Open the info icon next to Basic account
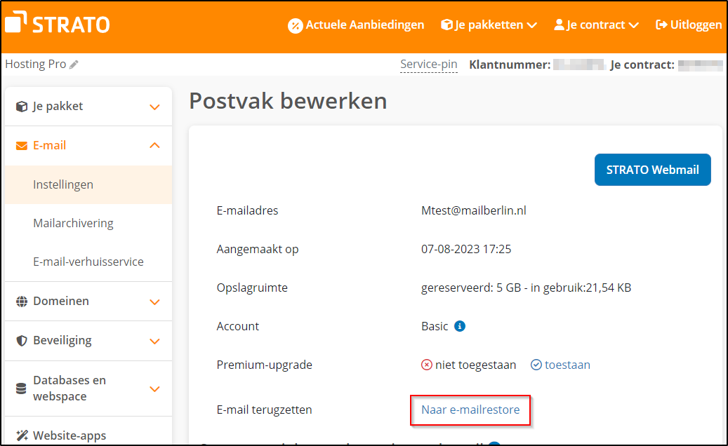 [x=460, y=326]
